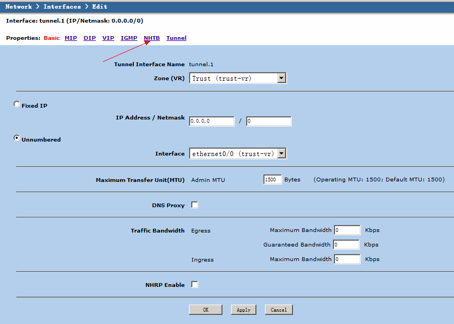The width and height of the screenshot is (454, 324).
Task: Switch to the Tunnel properties tab
Action: tap(176, 38)
